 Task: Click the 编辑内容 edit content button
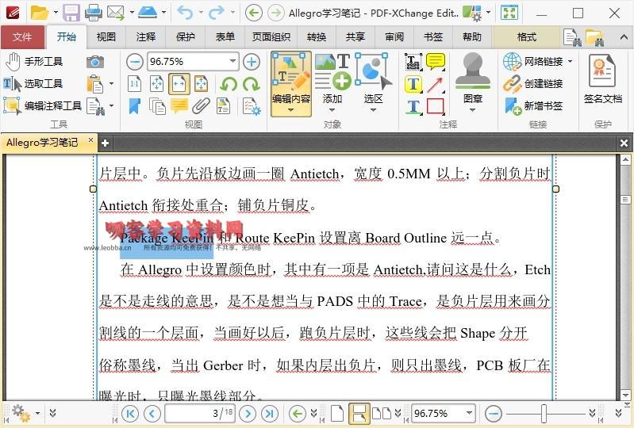tap(290, 83)
